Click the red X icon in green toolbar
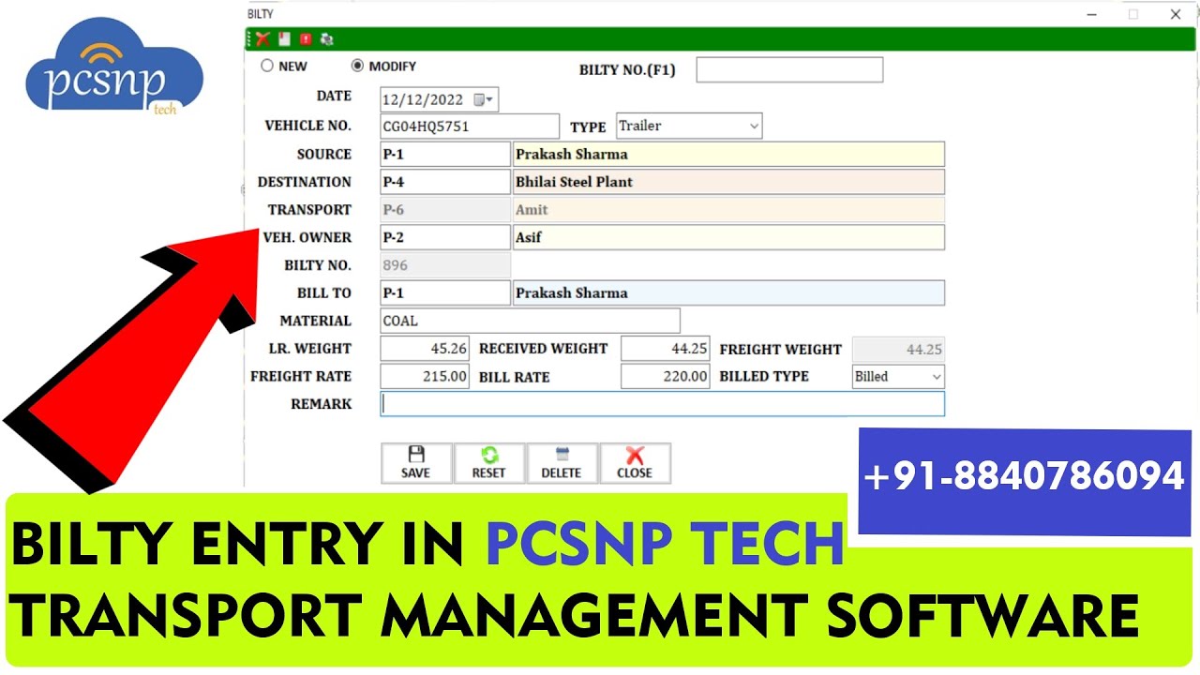 (262, 39)
